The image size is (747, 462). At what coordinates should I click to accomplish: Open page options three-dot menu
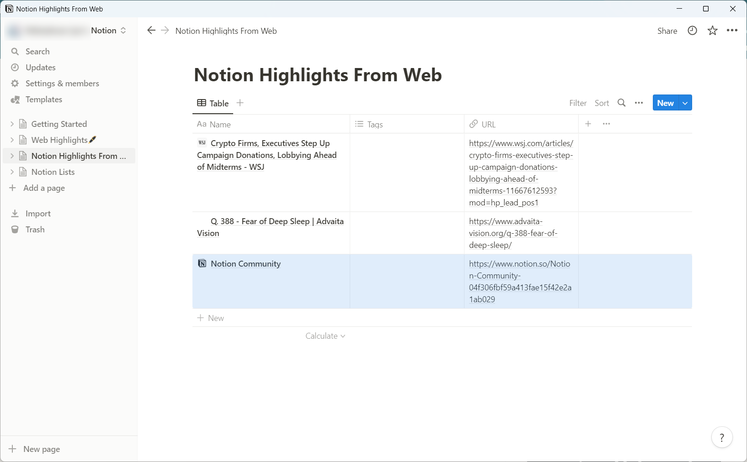click(x=732, y=31)
